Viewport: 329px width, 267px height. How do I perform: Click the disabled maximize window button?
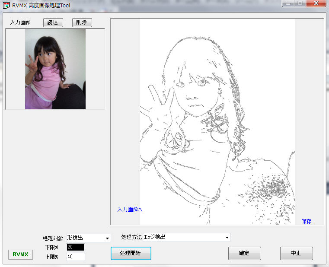pos(300,4)
